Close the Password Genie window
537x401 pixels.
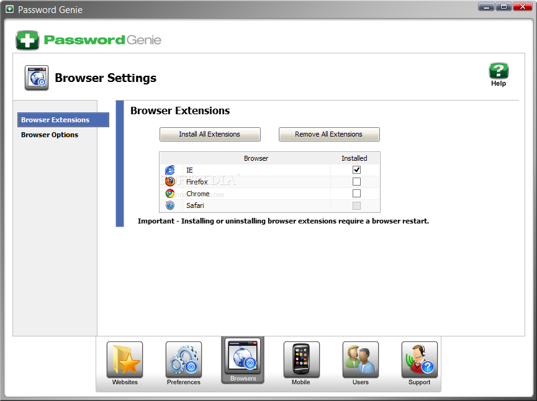523,6
